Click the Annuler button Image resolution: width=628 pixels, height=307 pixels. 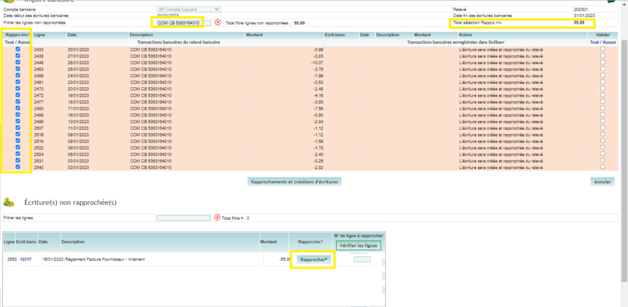click(x=602, y=181)
